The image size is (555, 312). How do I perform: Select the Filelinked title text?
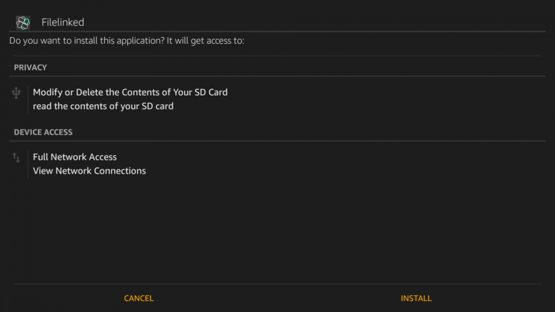pyautogui.click(x=63, y=23)
